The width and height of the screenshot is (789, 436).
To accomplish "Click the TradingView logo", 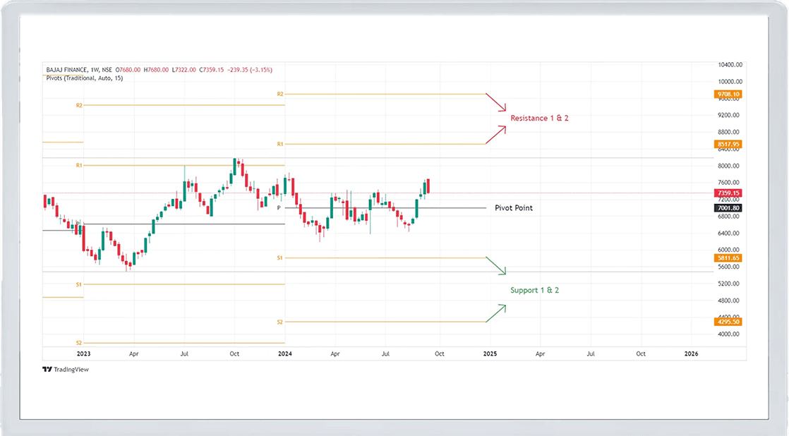I will 66,369.
